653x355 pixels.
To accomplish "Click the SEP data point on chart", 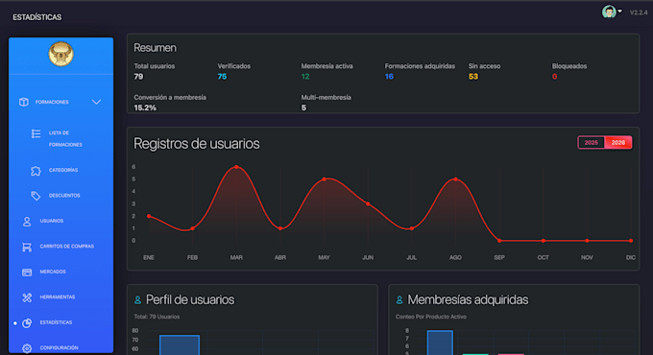I will tap(499, 241).
